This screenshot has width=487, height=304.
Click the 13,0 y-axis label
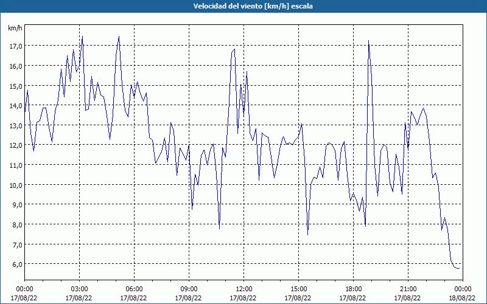[16, 126]
